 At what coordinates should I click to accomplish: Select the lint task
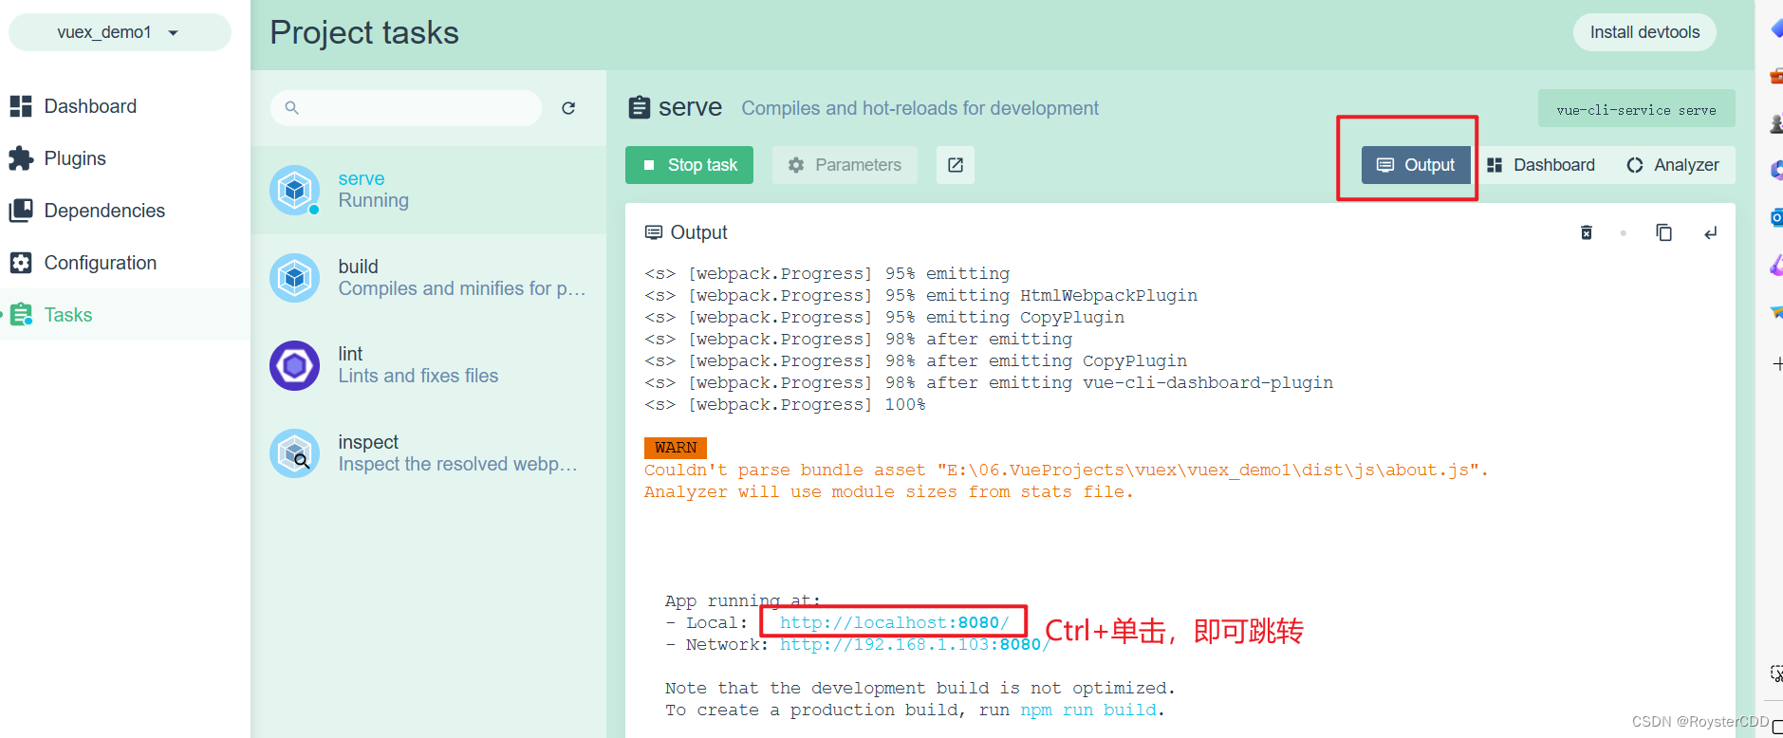click(429, 365)
